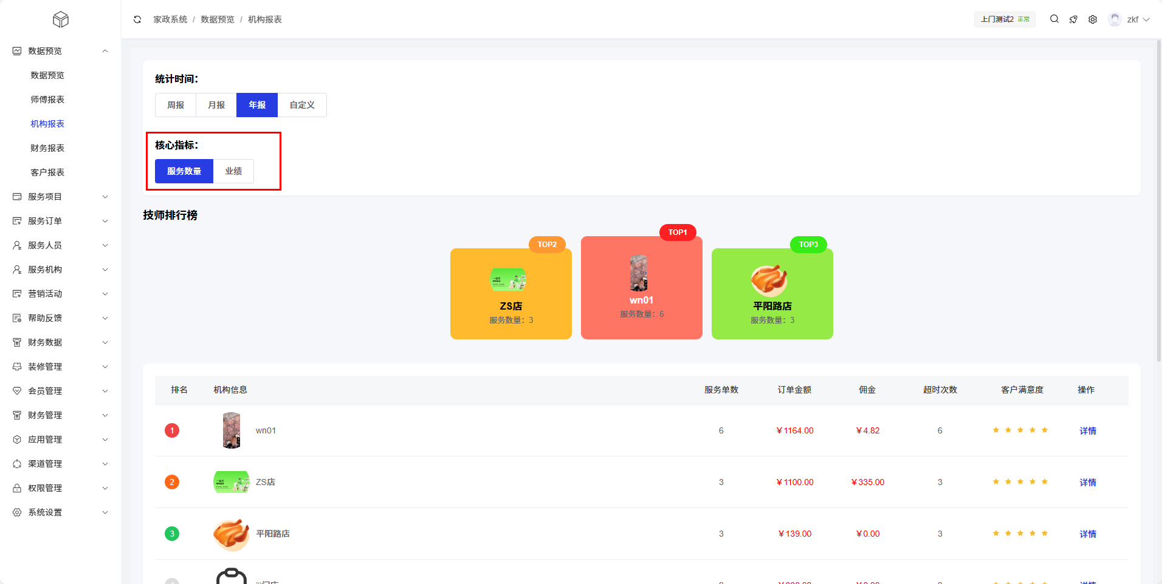
Task: Open the 机构报表 submenu page
Action: (47, 124)
